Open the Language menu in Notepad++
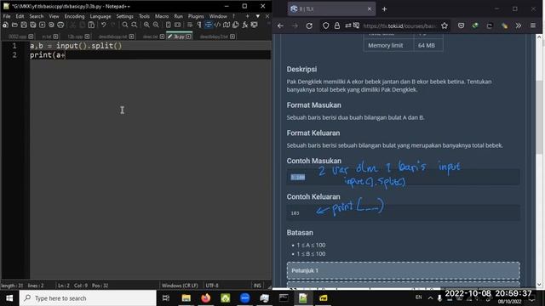Image resolution: width=545 pixels, height=306 pixels. (100, 16)
